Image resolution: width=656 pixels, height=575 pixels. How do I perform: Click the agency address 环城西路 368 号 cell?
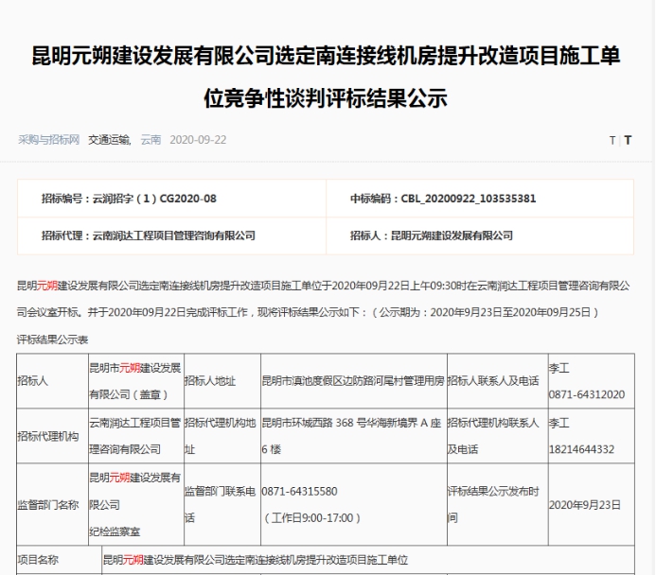coord(352,435)
